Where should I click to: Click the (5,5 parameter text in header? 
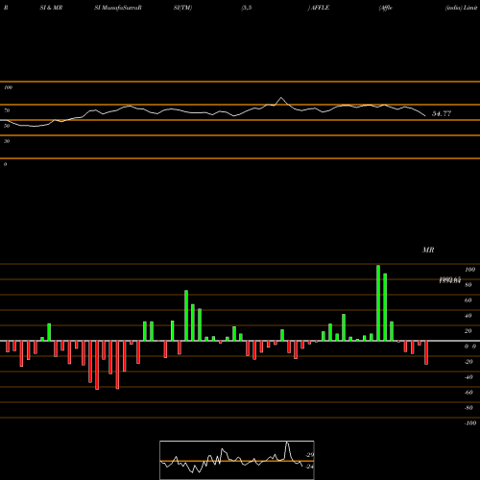[247, 8]
